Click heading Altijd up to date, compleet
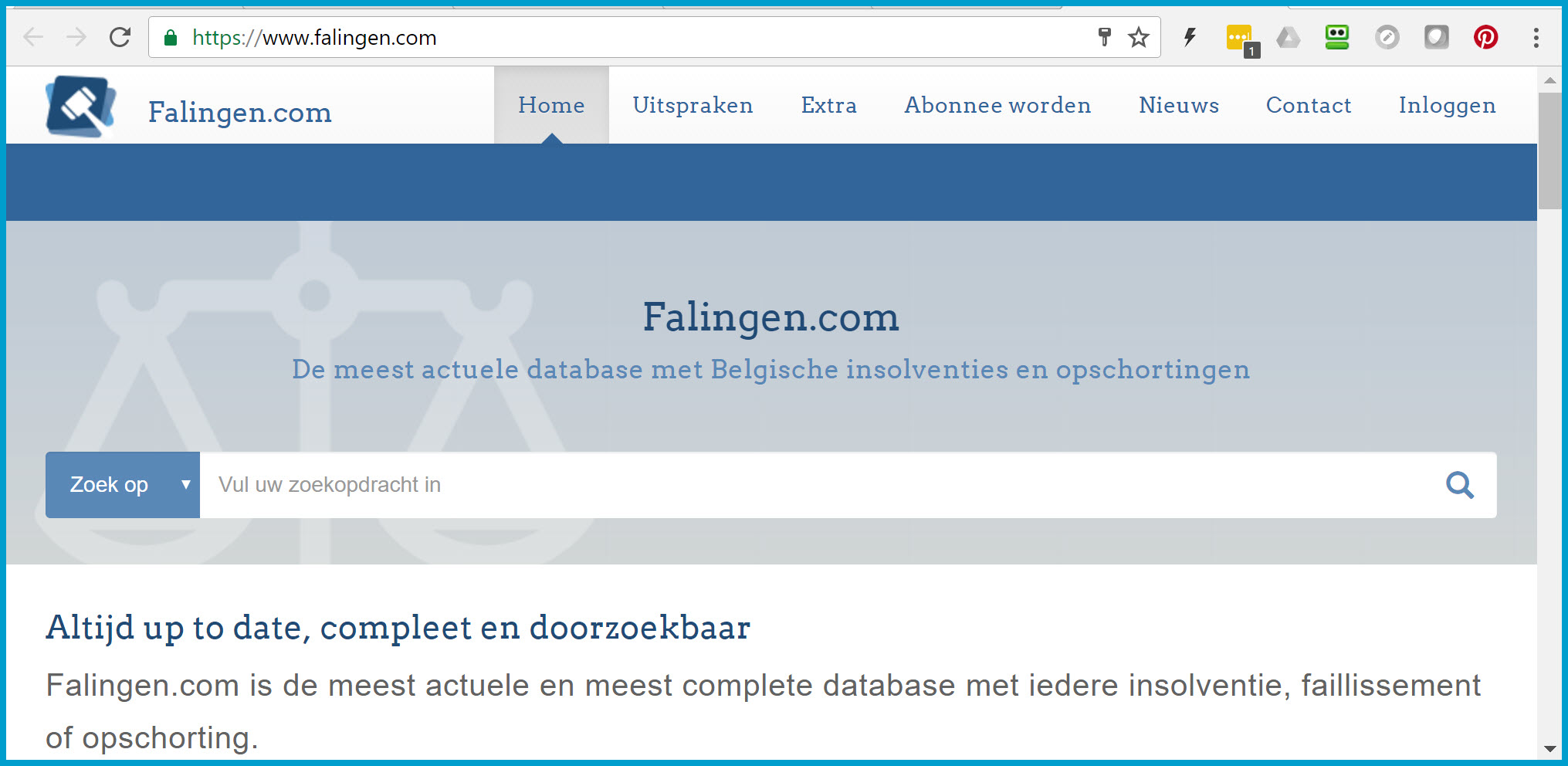 [x=398, y=628]
